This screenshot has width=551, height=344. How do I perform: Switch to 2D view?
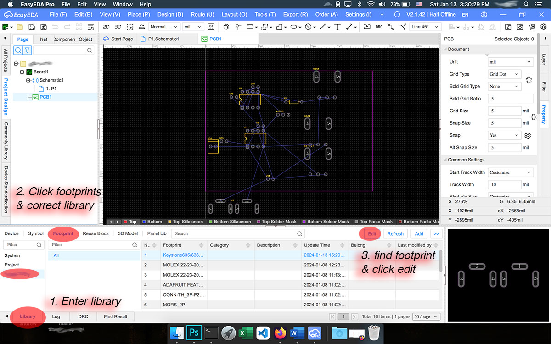(x=106, y=27)
